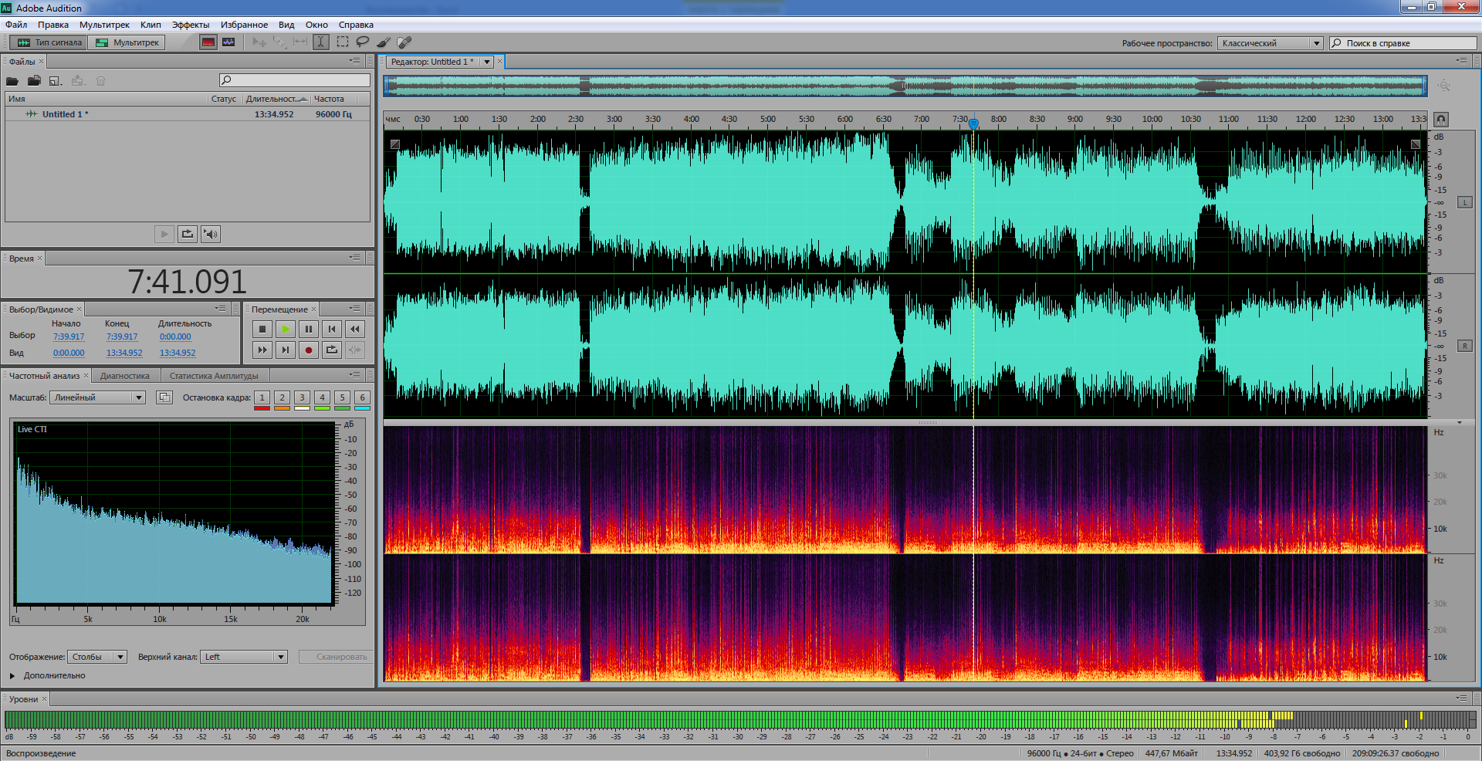Click the Open File folder icon
The height and width of the screenshot is (761, 1482).
pyautogui.click(x=12, y=81)
